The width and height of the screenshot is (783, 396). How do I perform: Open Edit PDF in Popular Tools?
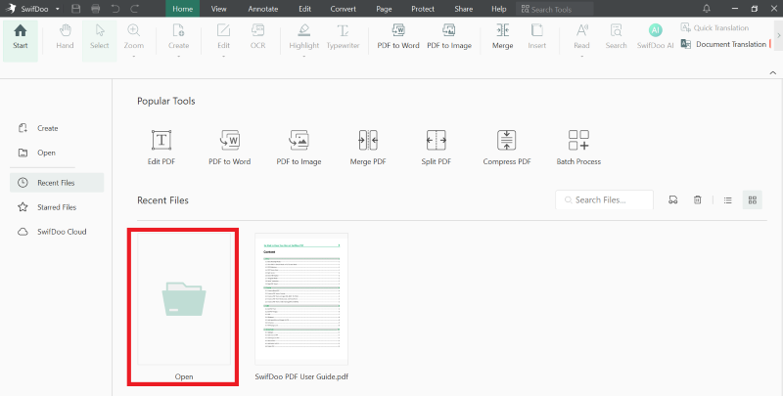click(x=161, y=148)
